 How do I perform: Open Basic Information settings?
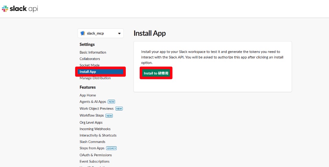click(x=93, y=52)
